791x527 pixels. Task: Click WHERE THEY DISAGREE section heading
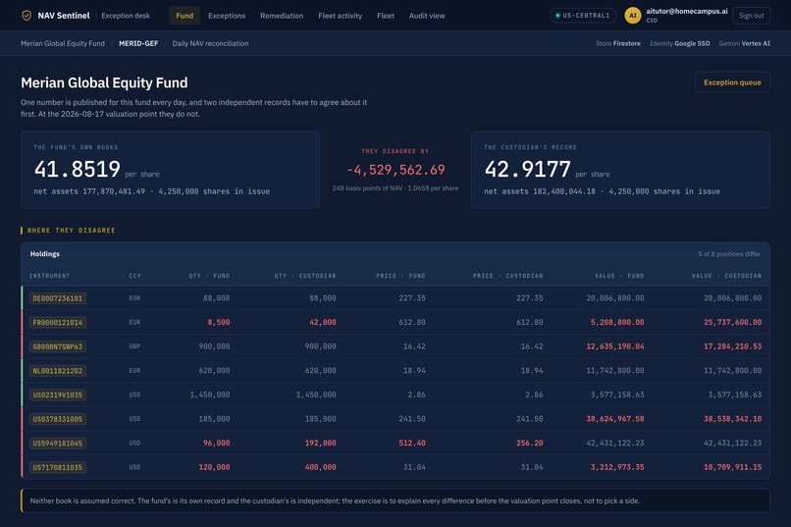[x=71, y=231]
